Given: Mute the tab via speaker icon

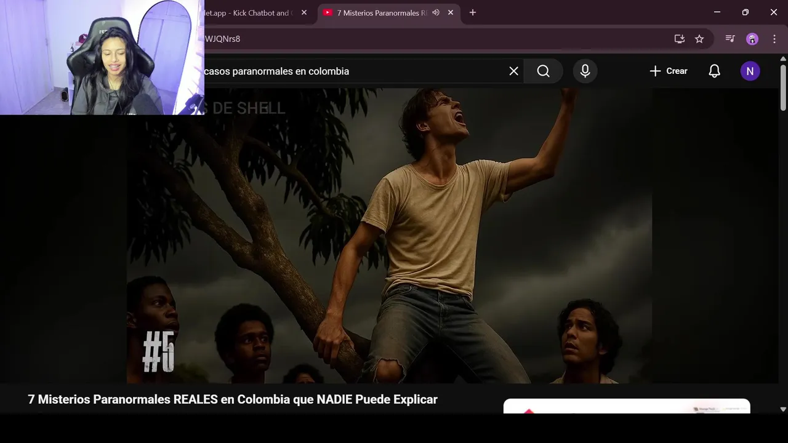Looking at the screenshot, I should (x=436, y=12).
